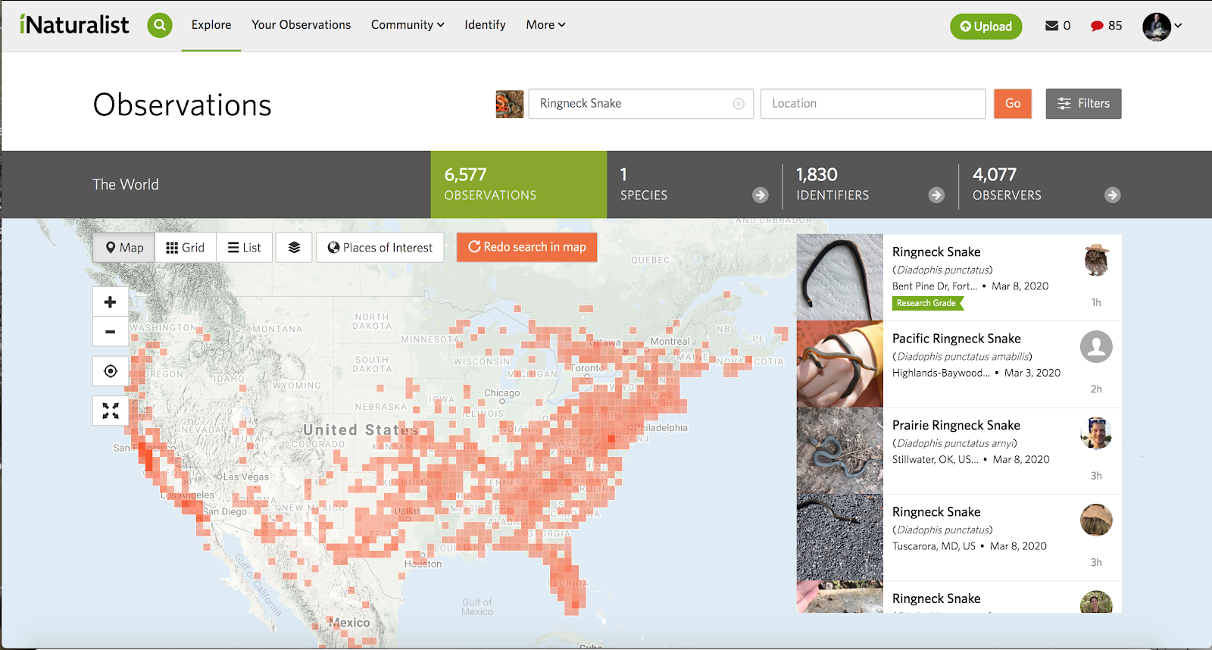The image size is (1212, 650).
Task: Switch to Grid view
Action: point(186,248)
